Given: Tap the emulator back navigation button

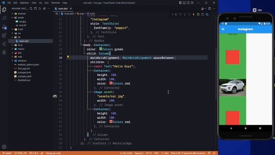Looking at the screenshot, I should (231, 128).
